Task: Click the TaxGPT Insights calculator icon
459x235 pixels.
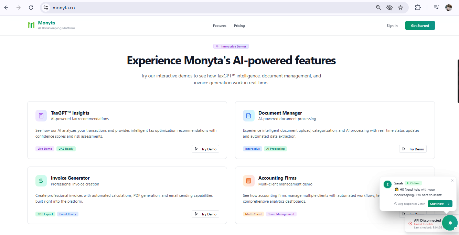Action: (x=41, y=116)
